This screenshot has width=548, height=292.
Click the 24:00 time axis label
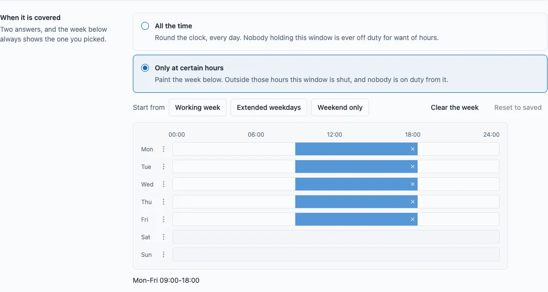[491, 134]
